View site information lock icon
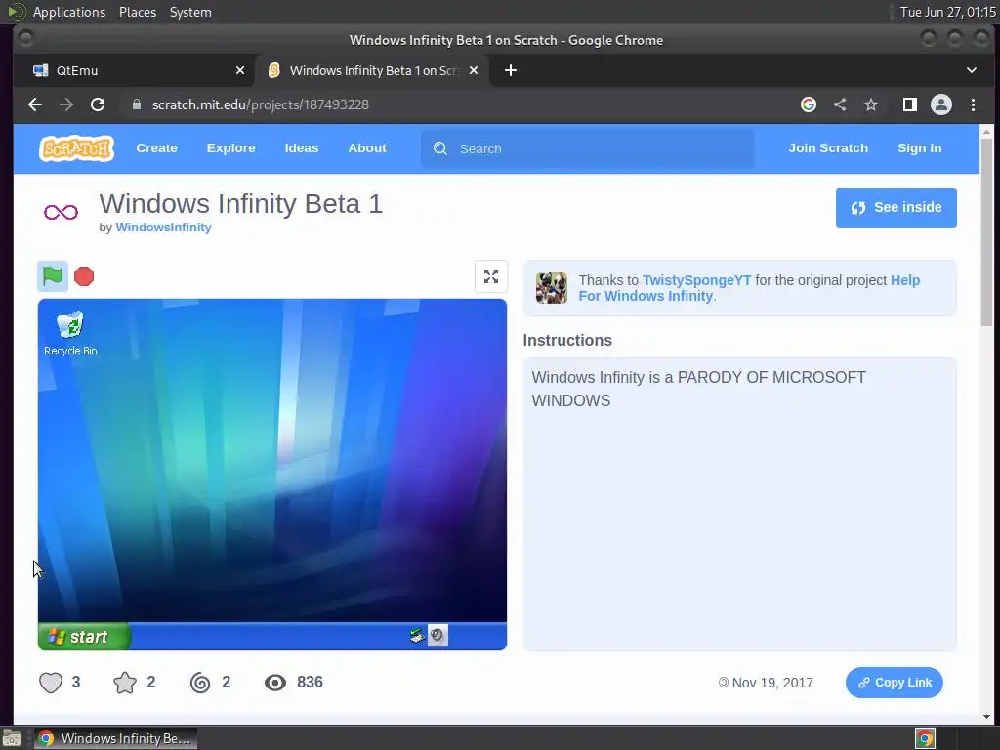1000x750 pixels. pyautogui.click(x=137, y=104)
